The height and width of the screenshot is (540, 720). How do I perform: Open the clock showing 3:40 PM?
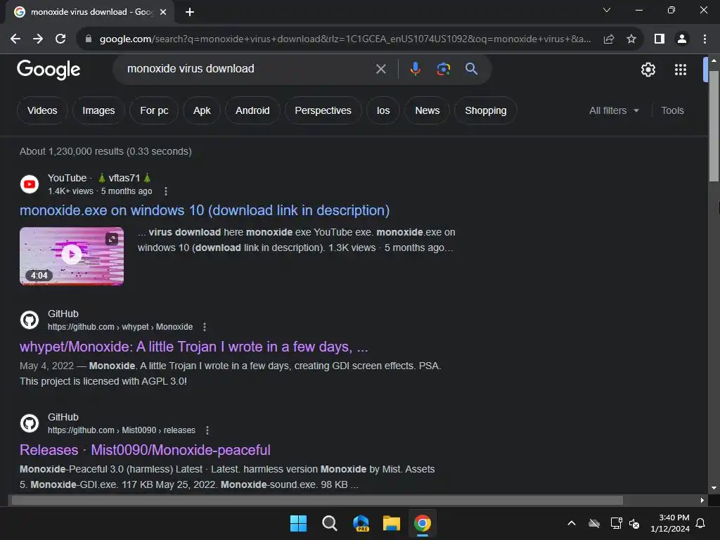[670, 523]
